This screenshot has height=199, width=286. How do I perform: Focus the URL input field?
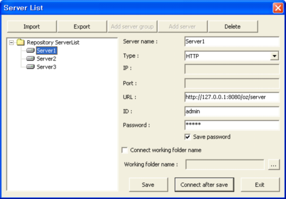(x=232, y=97)
